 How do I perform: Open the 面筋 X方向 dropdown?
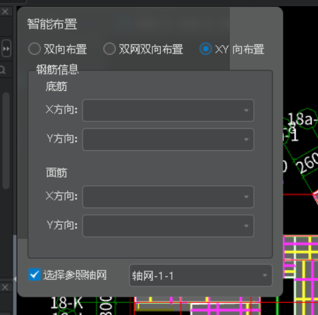[x=169, y=197]
